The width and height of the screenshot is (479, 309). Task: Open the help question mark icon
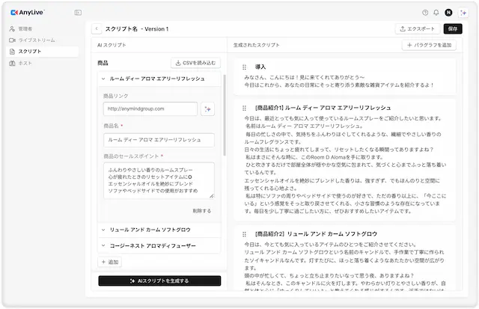point(426,12)
